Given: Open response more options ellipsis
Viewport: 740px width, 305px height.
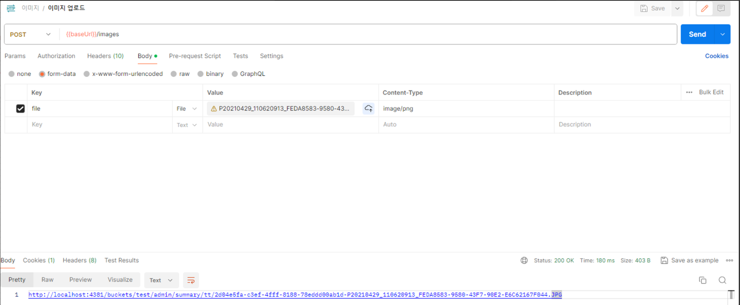Looking at the screenshot, I should (x=729, y=261).
